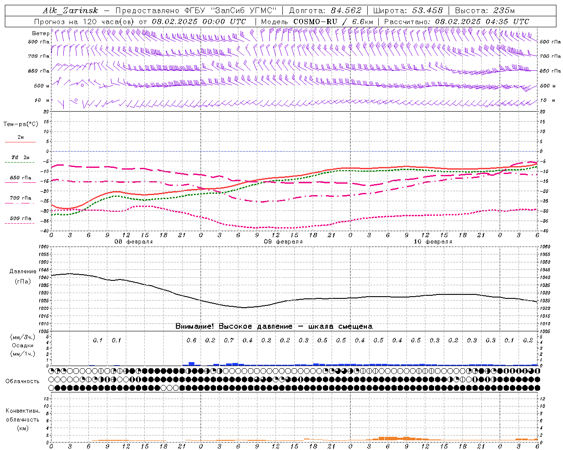Click the 08 февраля date label
Image resolution: width=563 pixels, height=450 pixels.
(x=133, y=242)
